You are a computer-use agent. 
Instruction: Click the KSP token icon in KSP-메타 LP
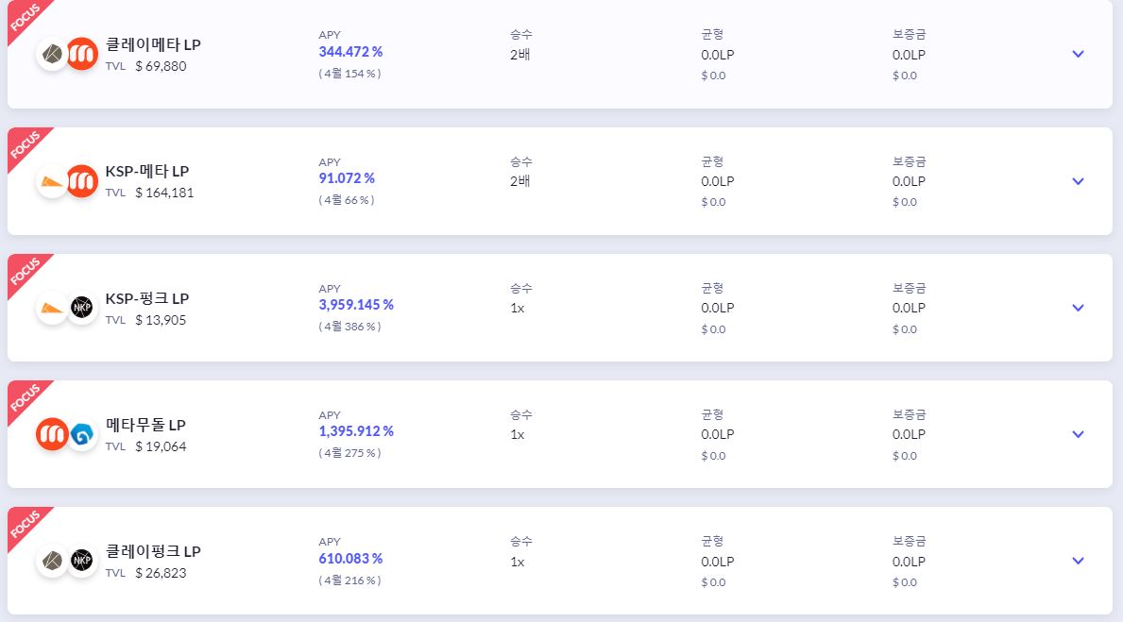click(x=52, y=181)
